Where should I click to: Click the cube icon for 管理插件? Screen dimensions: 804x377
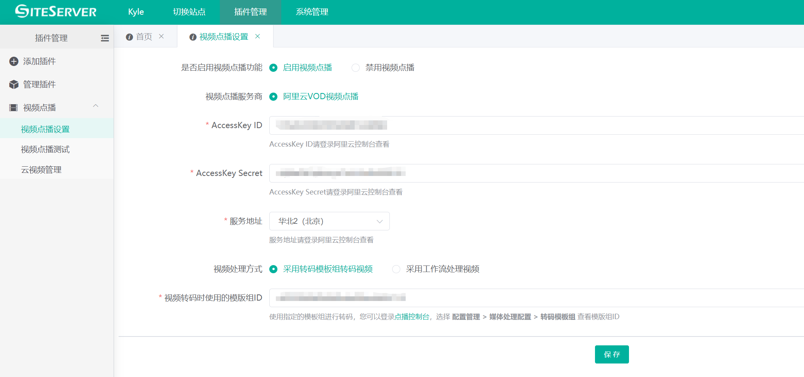(x=14, y=85)
